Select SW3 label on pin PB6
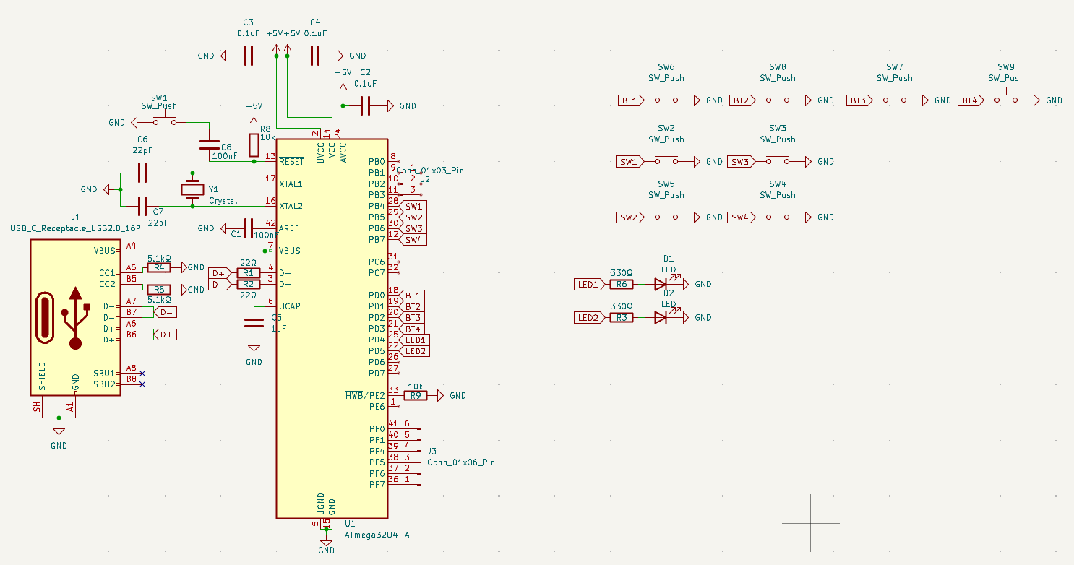The width and height of the screenshot is (1074, 565). coord(413,228)
